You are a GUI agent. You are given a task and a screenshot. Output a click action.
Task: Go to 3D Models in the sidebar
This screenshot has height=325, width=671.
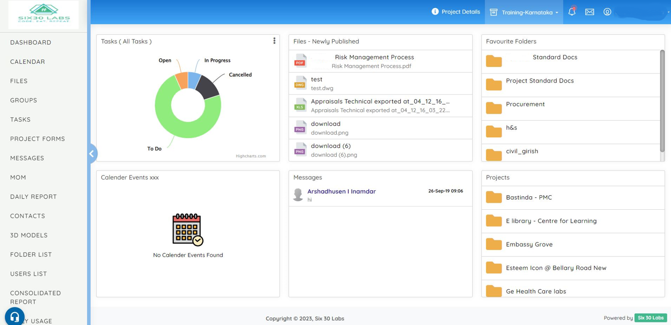pyautogui.click(x=29, y=235)
